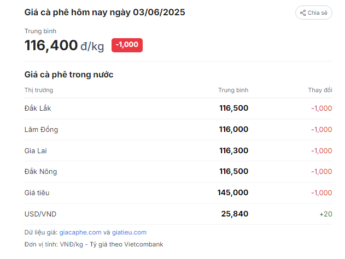The width and height of the screenshot is (345, 259).
Task: Open the giacaphe.com link
Action: tap(80, 232)
